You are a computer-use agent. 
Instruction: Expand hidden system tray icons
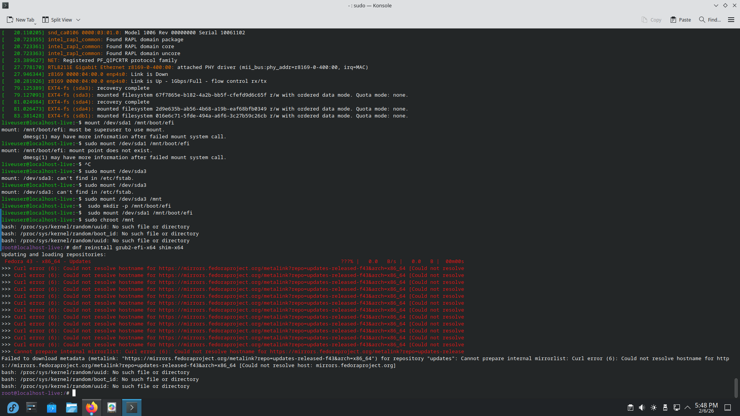pyautogui.click(x=688, y=407)
